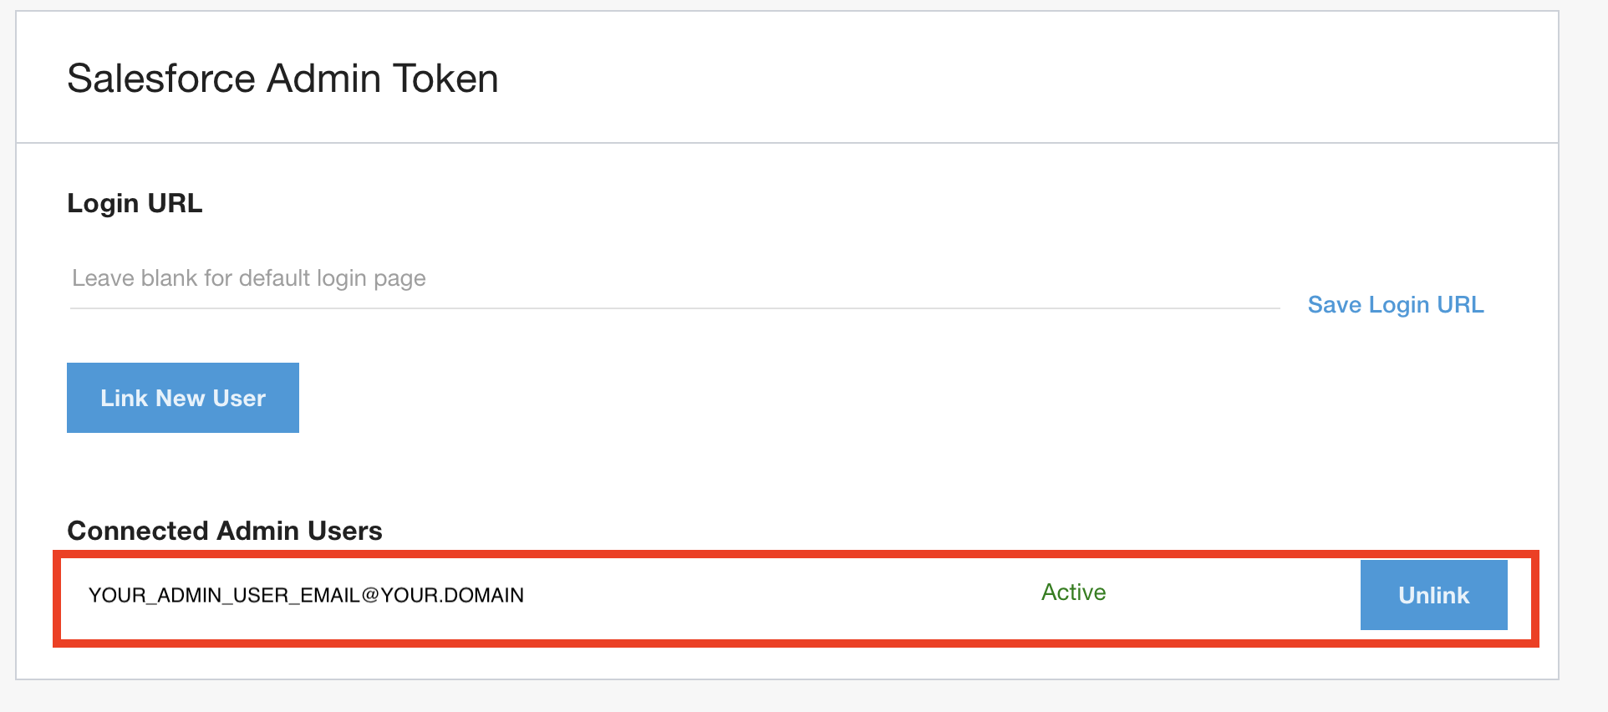Viewport: 1608px width, 712px height.
Task: Unlink the connected admin user
Action: tap(1433, 595)
